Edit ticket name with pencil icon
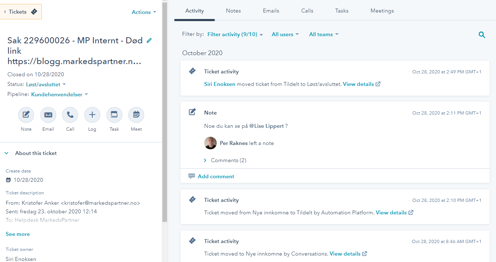This screenshot has width=496, height=262. point(149,40)
